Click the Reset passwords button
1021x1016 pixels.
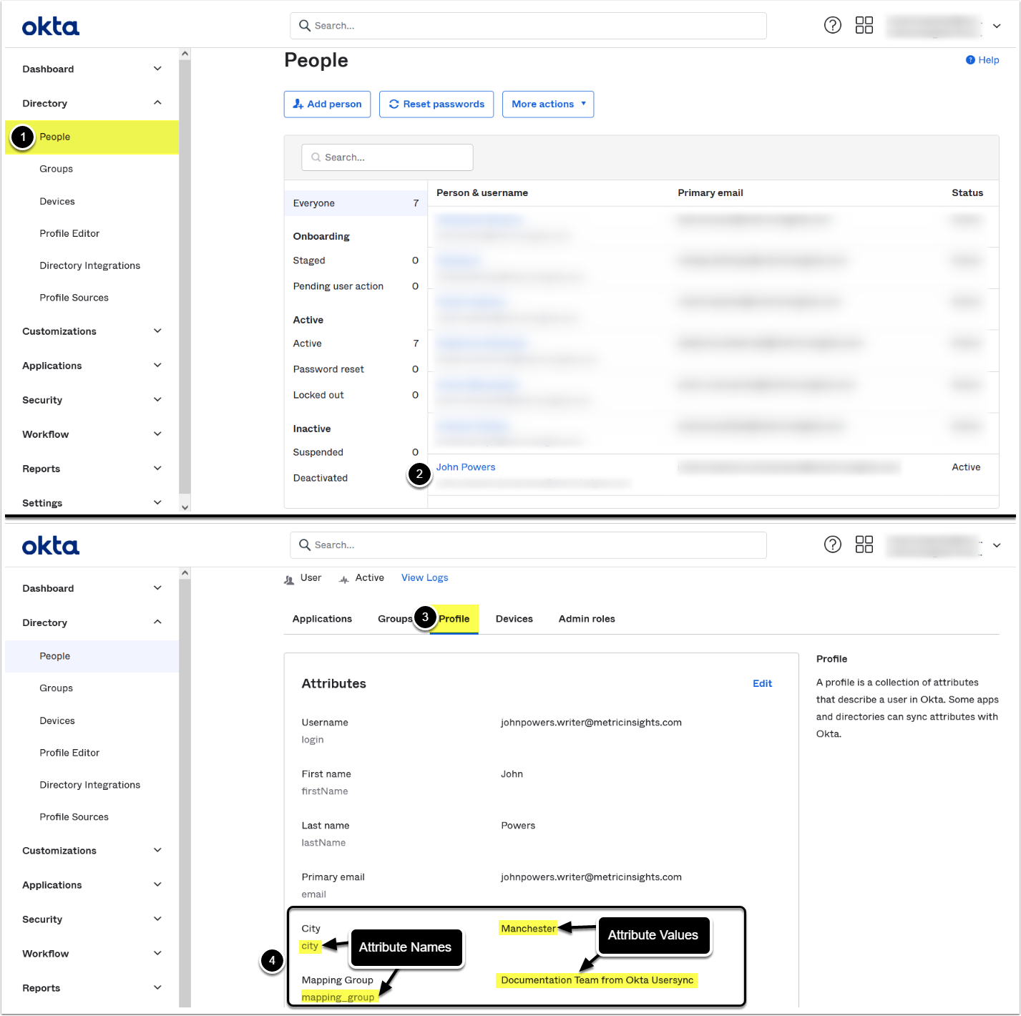coord(436,104)
